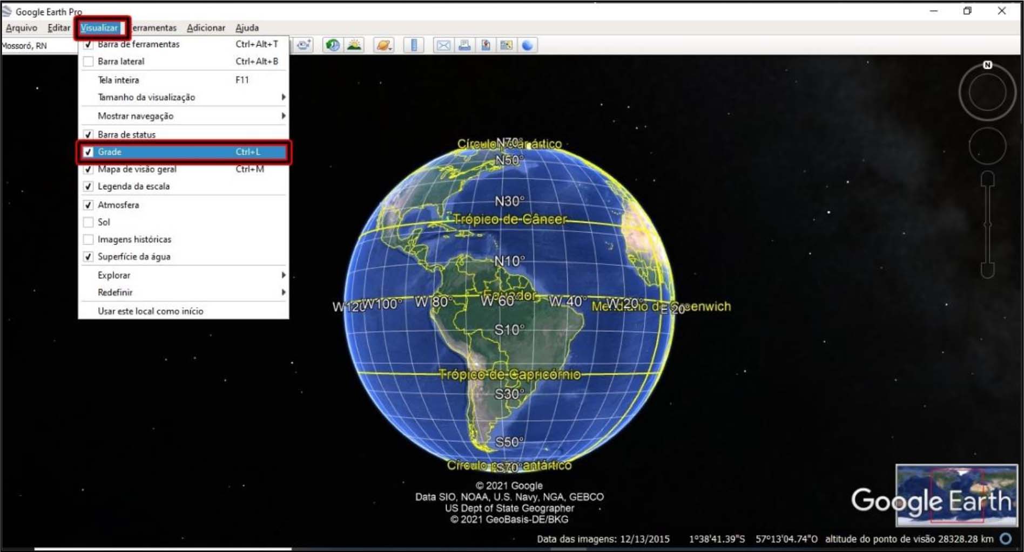
Task: Expand Tamanho da visualização submenu
Action: click(184, 97)
